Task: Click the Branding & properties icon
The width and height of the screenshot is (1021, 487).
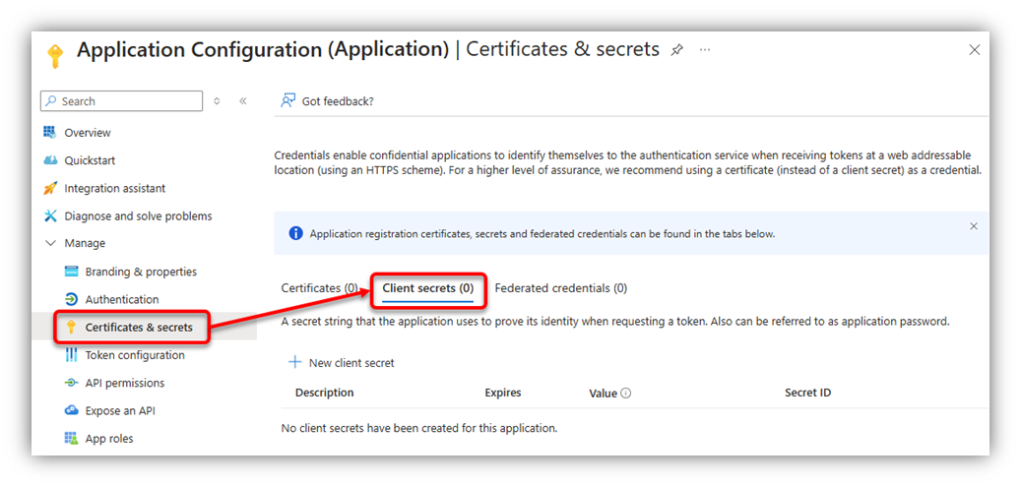Action: pos(72,272)
